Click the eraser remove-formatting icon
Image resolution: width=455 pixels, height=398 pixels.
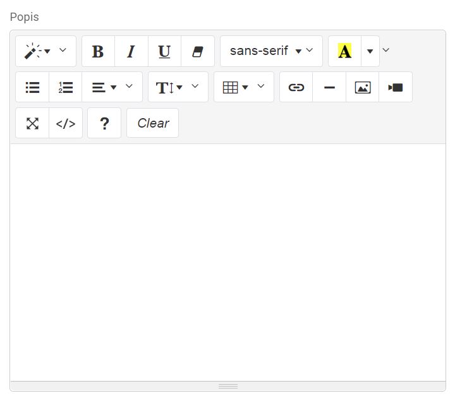point(198,51)
